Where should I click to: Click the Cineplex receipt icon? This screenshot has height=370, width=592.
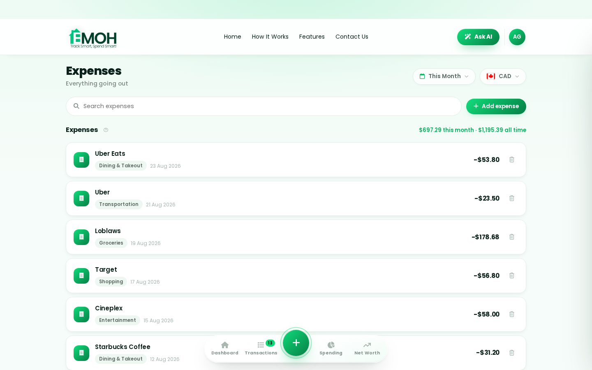tap(81, 314)
